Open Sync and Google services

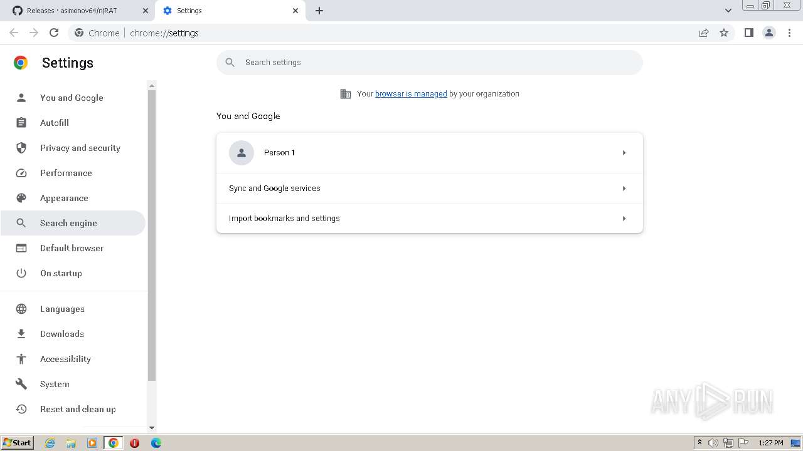[430, 189]
